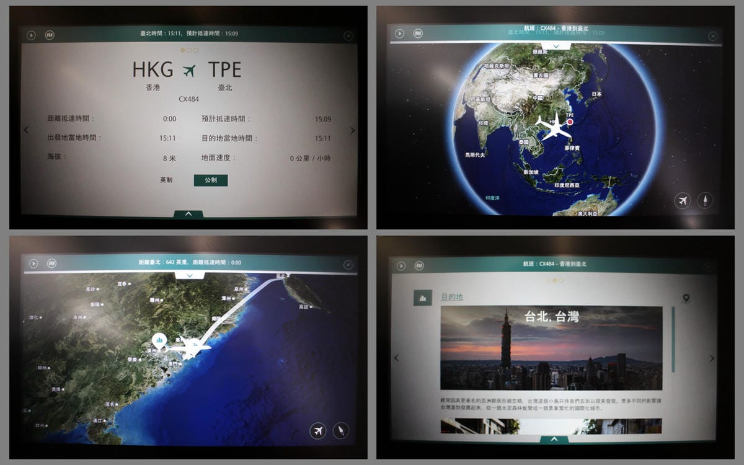Open the Taipei 101 skyline photo
Viewport: 744px width, 465px height.
pyautogui.click(x=551, y=347)
